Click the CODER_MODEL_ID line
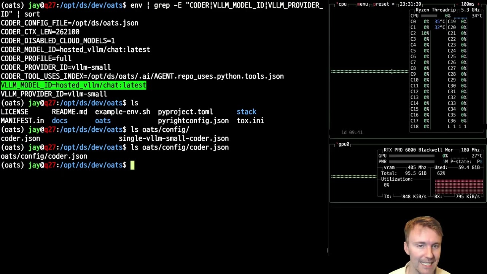This screenshot has width=487, height=274. click(75, 50)
